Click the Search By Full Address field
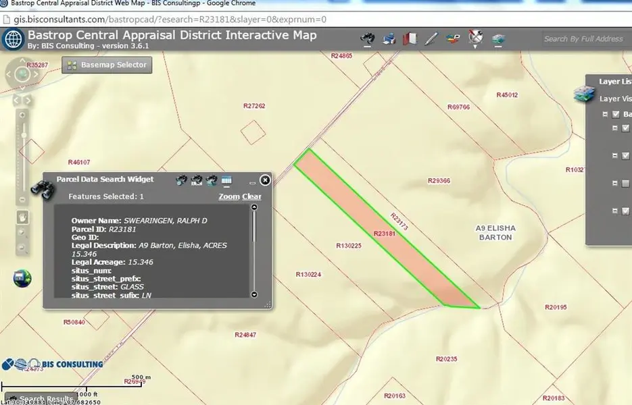The height and width of the screenshot is (405, 632). point(585,39)
